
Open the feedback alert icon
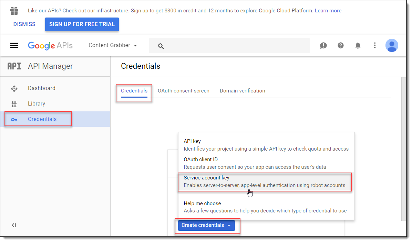click(323, 46)
